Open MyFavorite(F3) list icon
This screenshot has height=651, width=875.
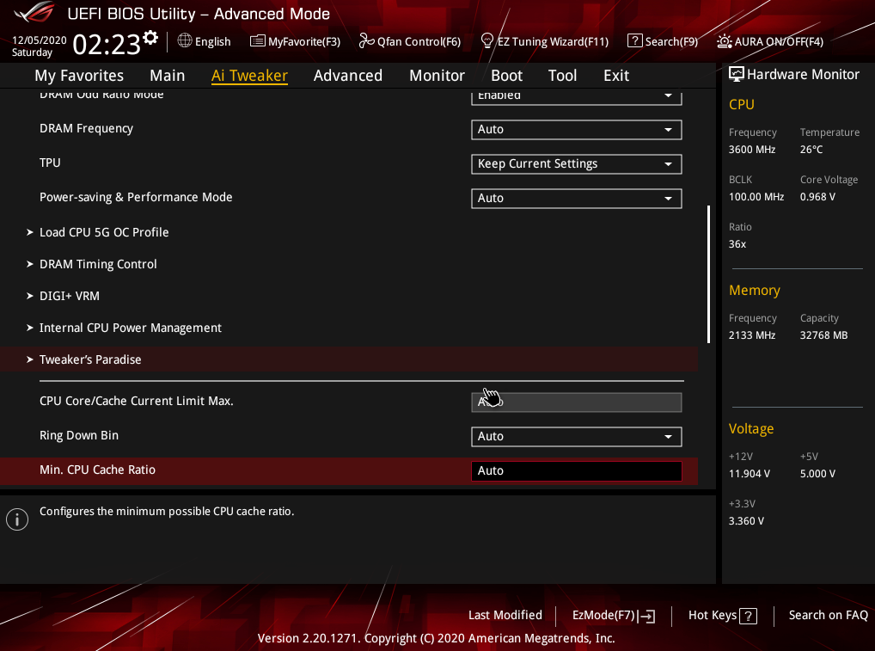tap(257, 40)
